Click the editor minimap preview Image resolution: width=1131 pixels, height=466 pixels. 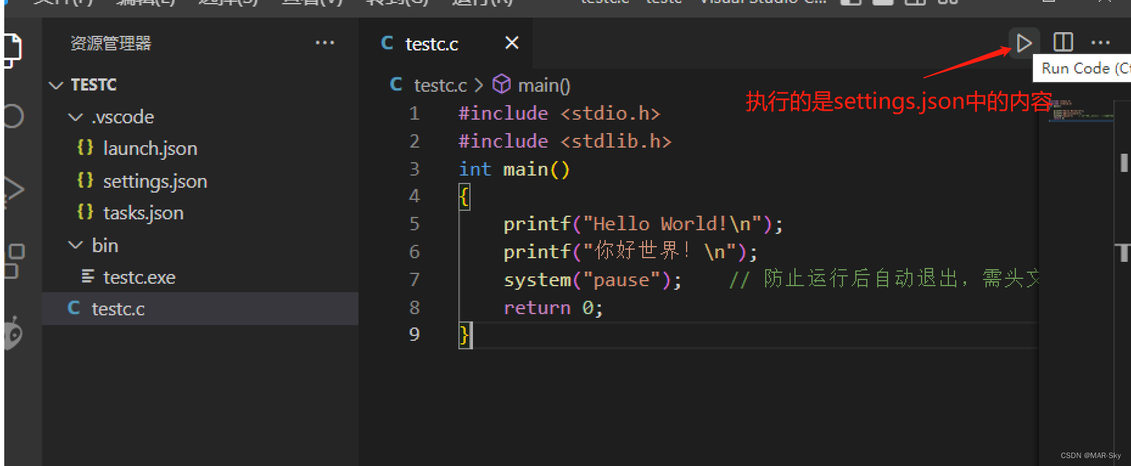click(1080, 112)
